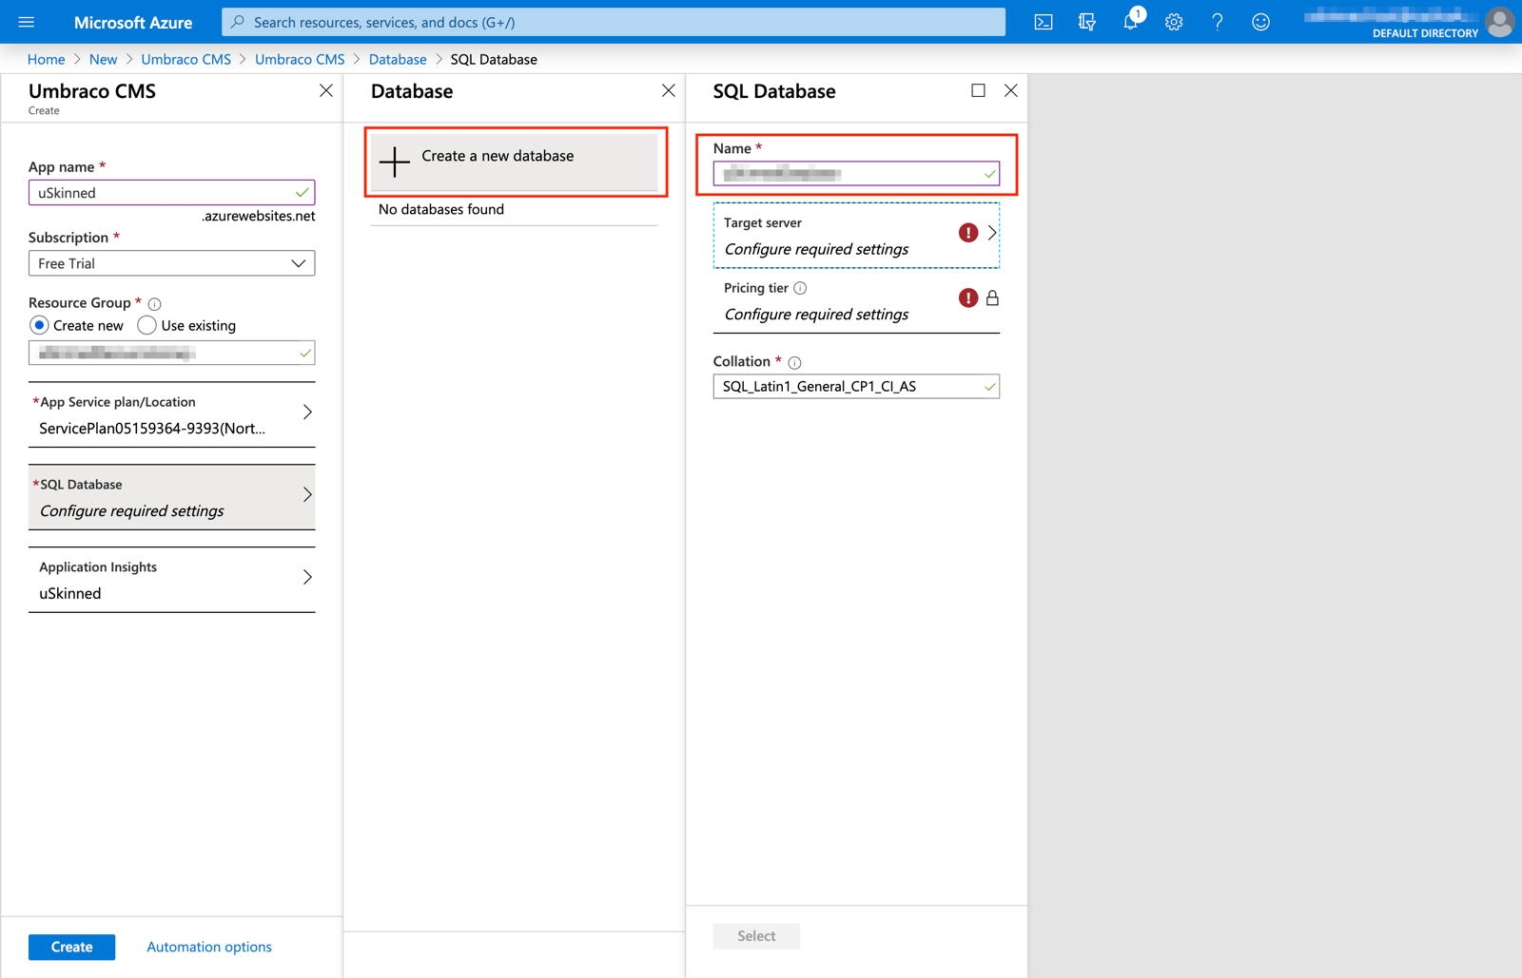
Task: Open the Azure portal hamburger menu
Action: coord(27,22)
